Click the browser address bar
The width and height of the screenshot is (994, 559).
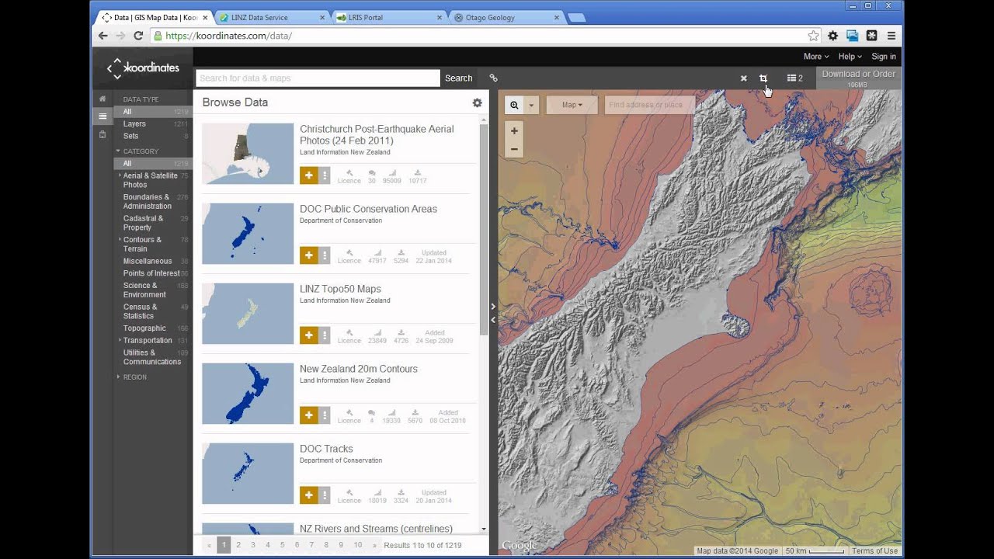point(479,36)
